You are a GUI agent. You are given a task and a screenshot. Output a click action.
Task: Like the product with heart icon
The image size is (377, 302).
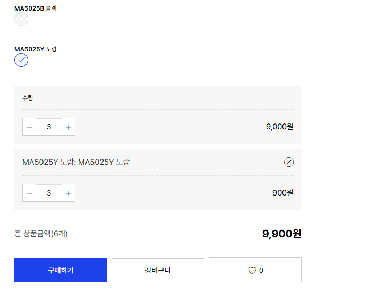click(x=255, y=270)
